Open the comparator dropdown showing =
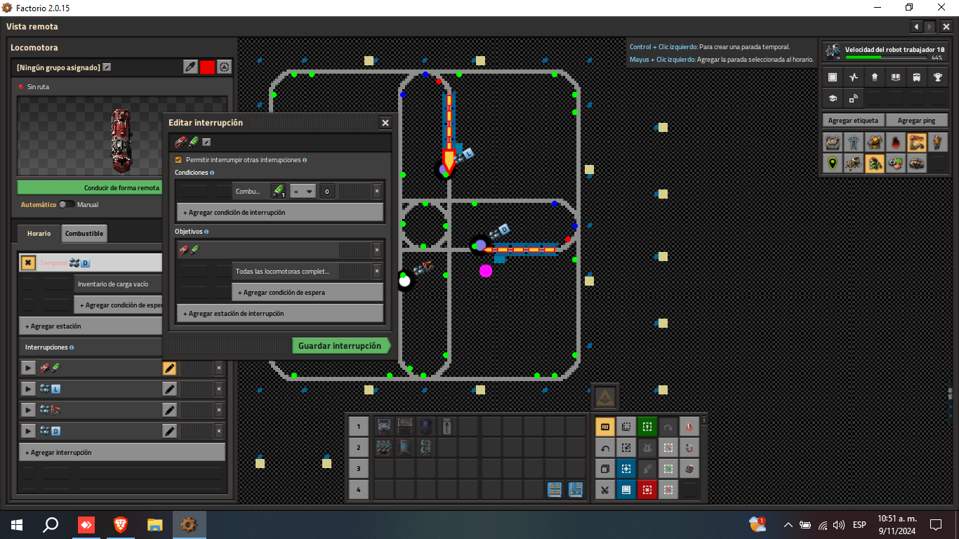This screenshot has height=539, width=959. click(x=303, y=191)
